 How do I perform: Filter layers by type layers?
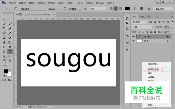point(159,22)
